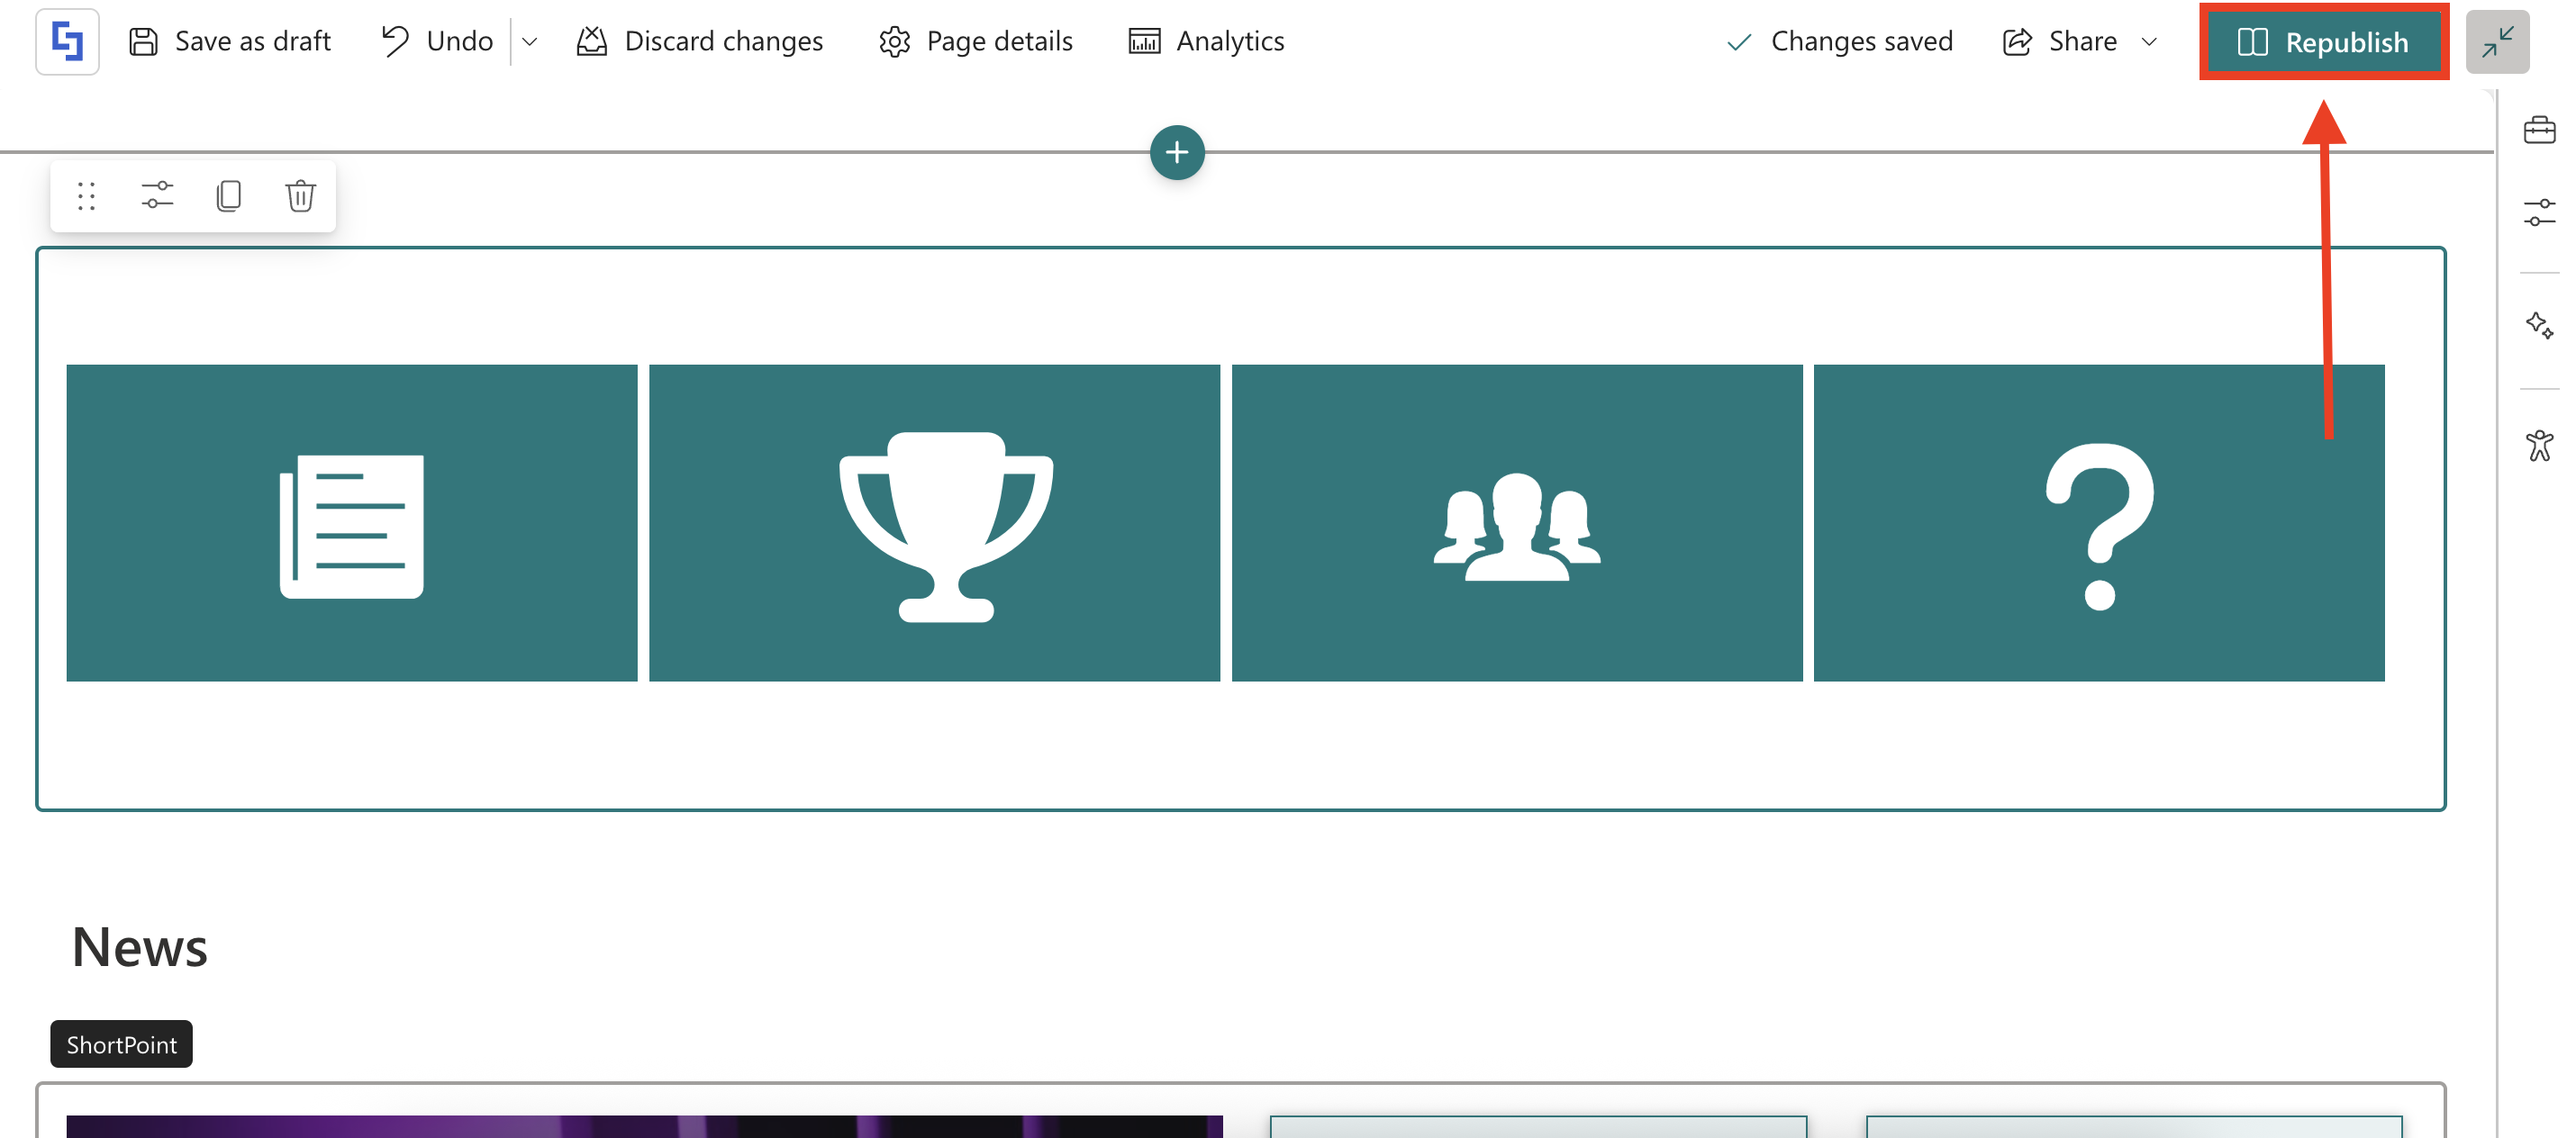Viewport: 2576px width, 1138px height.
Task: Duplicate the web part with copy icon
Action: [x=229, y=196]
